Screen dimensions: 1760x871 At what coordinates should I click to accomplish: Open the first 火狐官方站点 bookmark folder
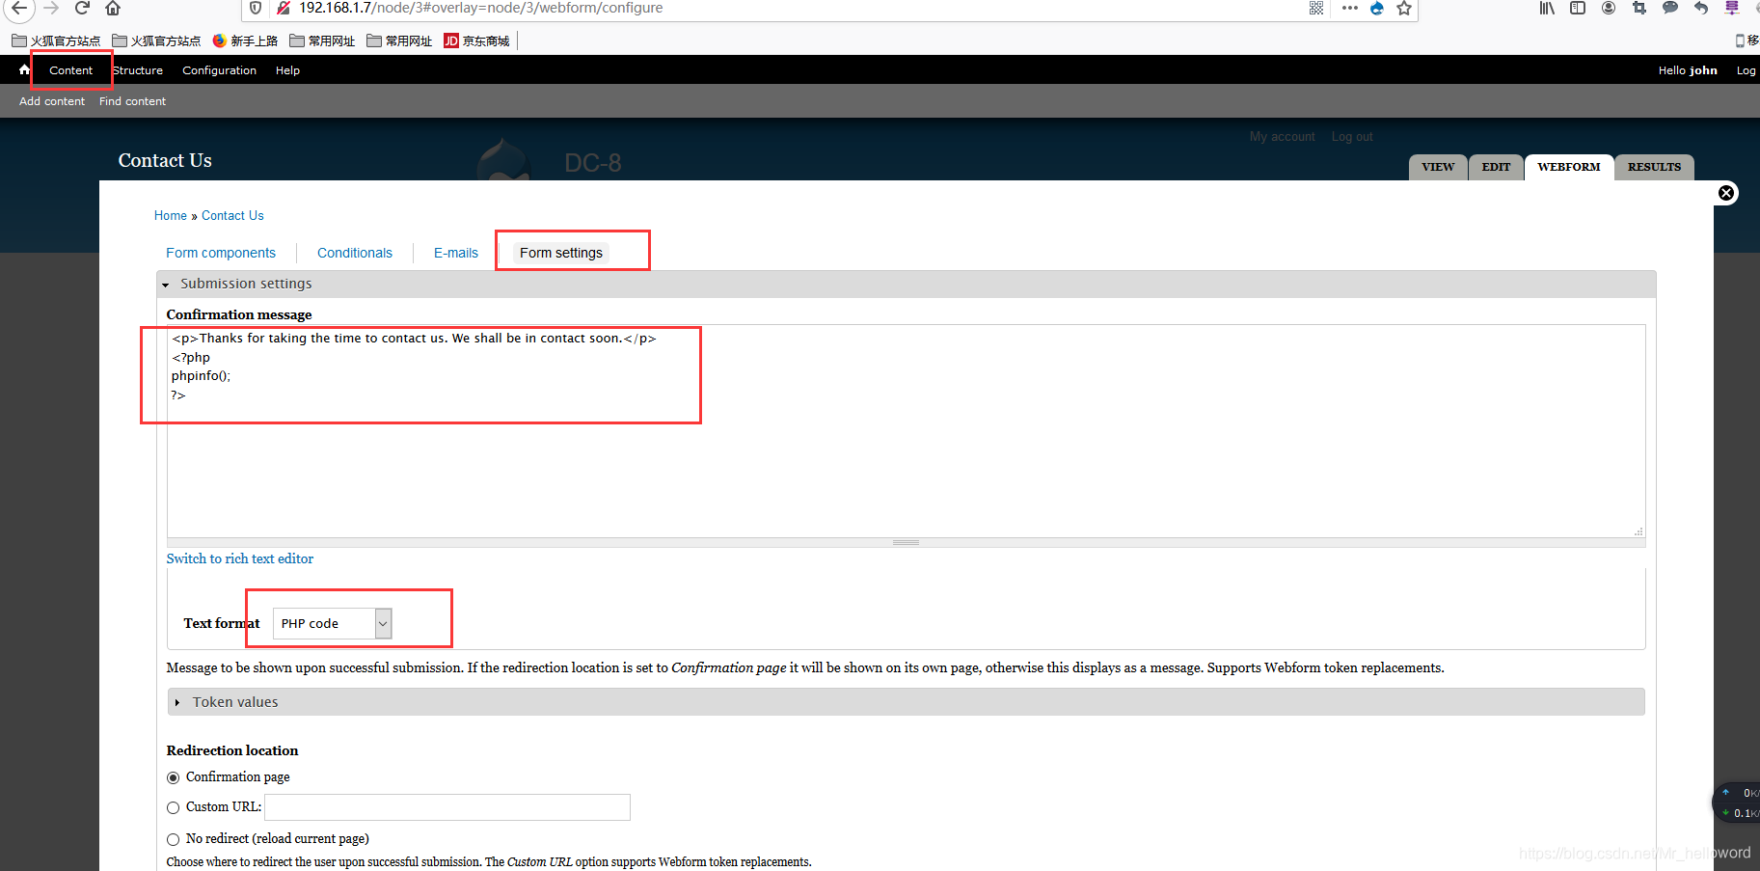tap(56, 41)
